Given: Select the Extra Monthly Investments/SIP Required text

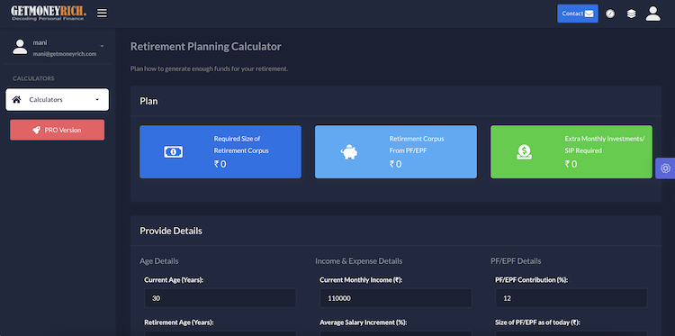Looking at the screenshot, I should 605,145.
